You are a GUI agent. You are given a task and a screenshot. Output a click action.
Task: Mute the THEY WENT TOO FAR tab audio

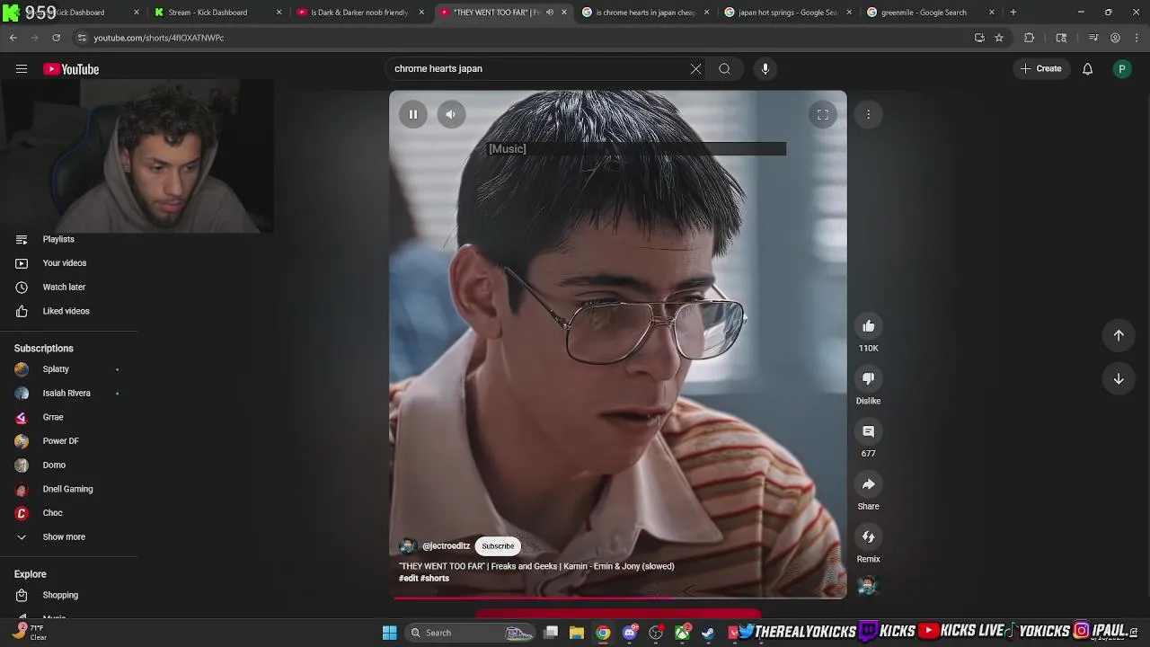point(550,13)
